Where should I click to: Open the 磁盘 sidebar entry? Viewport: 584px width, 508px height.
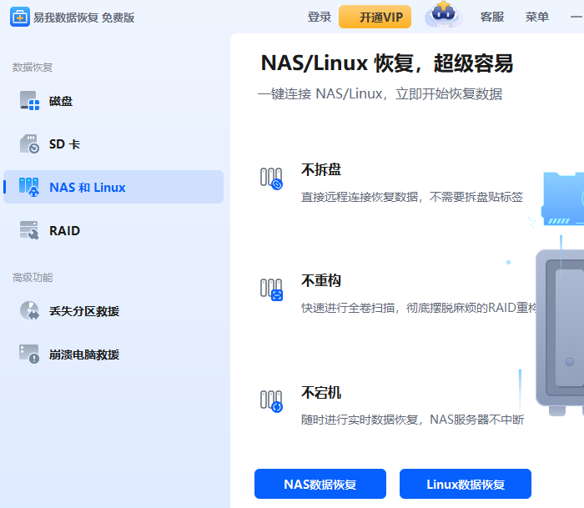click(113, 101)
